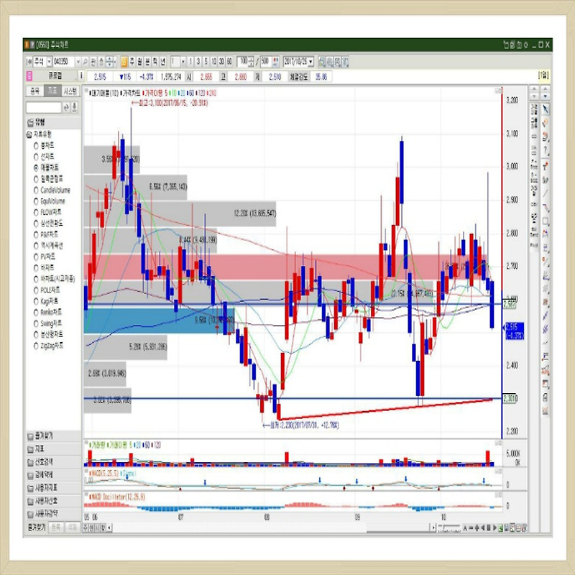Open the date picker dropdown for 2017/10/26
This screenshot has width=575, height=575.
(311, 62)
